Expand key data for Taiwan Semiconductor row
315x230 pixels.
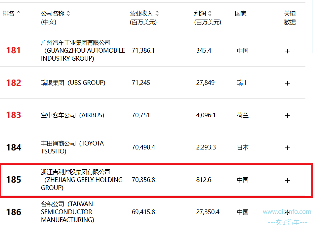[x=287, y=212]
